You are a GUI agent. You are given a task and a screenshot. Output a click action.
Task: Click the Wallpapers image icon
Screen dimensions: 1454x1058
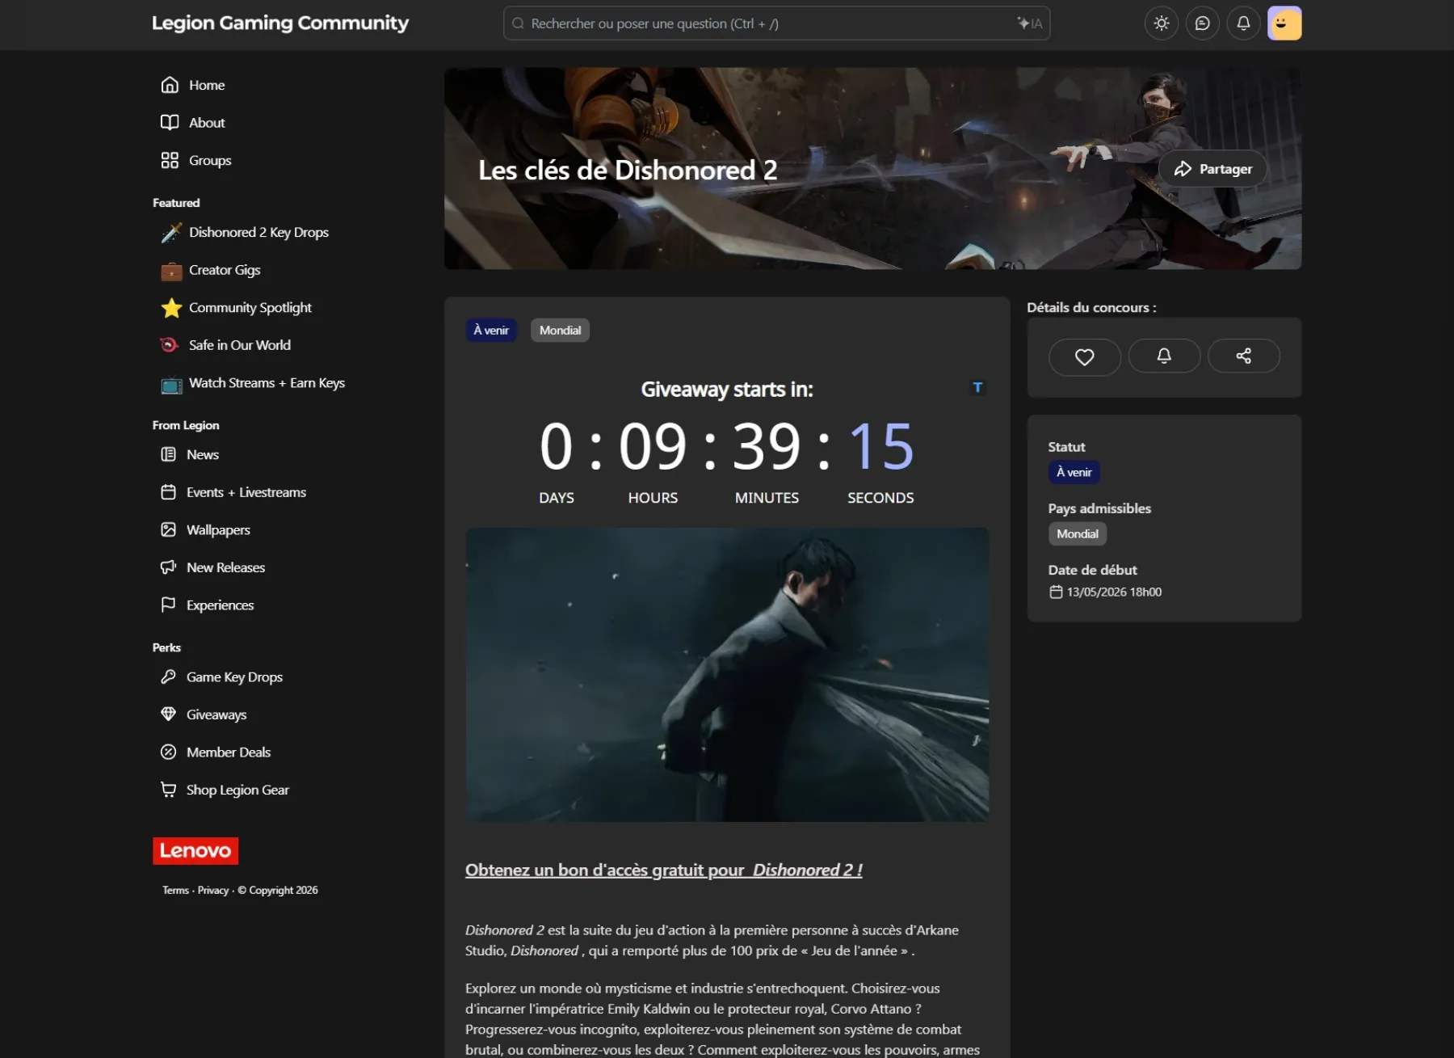pos(168,529)
